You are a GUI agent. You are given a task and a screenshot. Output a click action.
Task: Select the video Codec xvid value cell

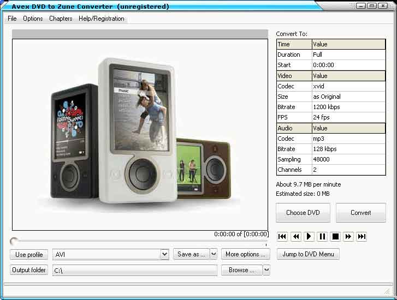pyautogui.click(x=348, y=86)
